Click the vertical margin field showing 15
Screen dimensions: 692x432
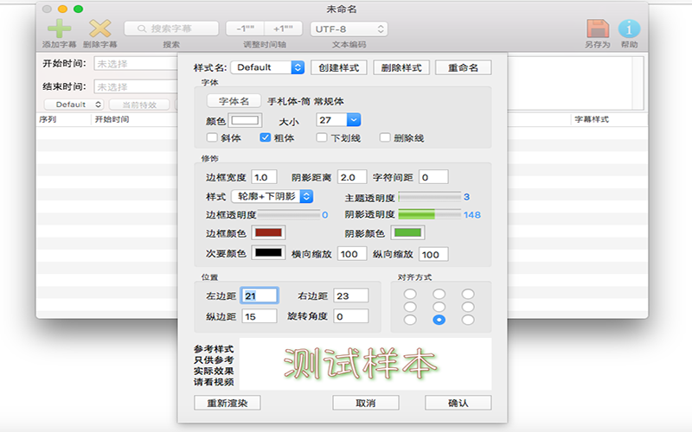tap(259, 316)
